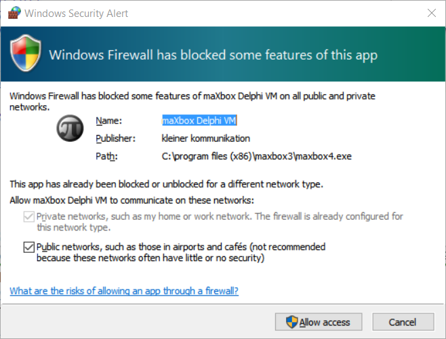
Task: Click the highlighted maXbox Delphi VM name field
Action: pyautogui.click(x=199, y=121)
